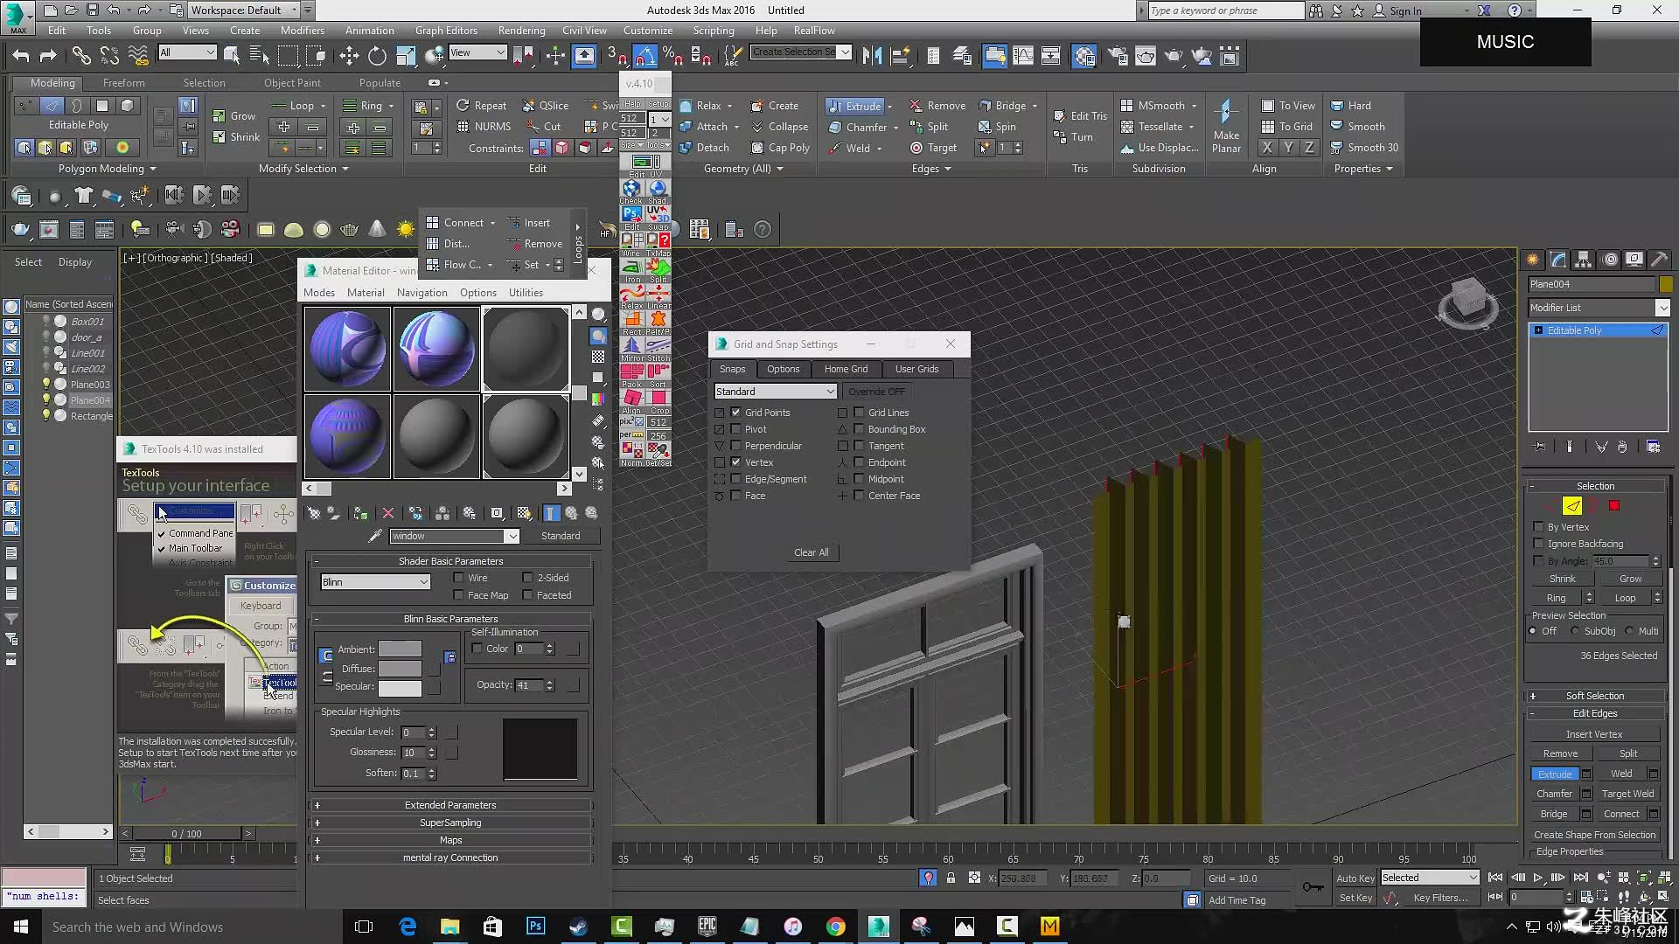Screen dimensions: 1679x944
Task: Enable the Wire shader checkbox
Action: coord(459,578)
